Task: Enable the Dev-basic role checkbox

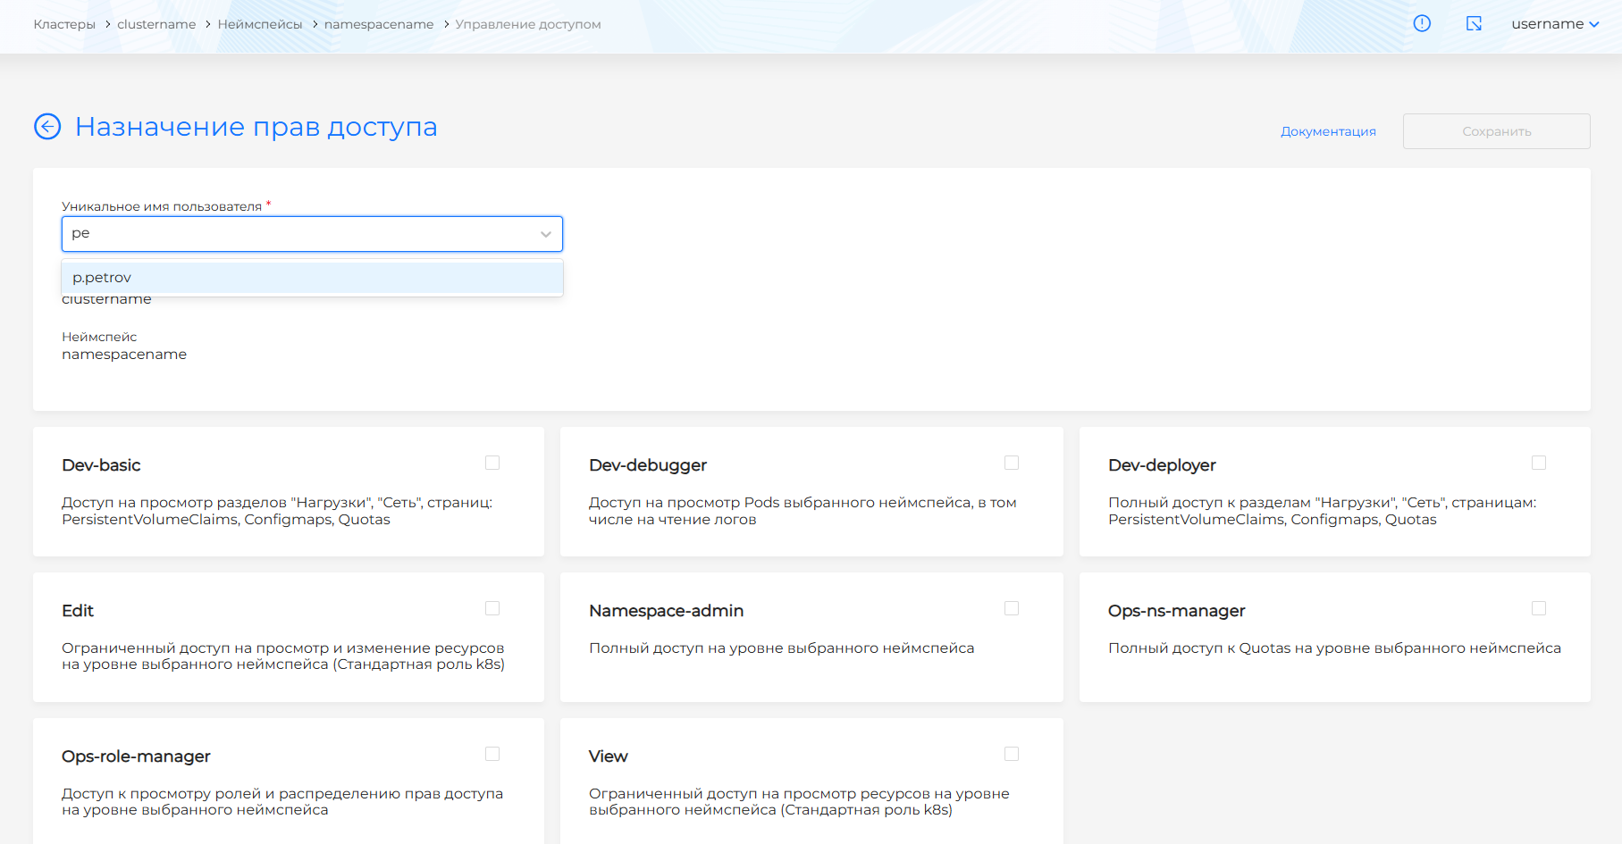Action: click(492, 463)
